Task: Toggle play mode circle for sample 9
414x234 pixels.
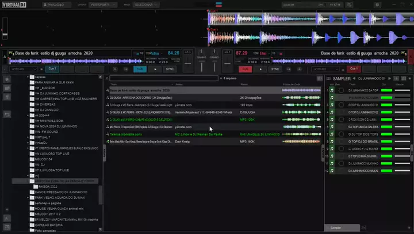Action: click(x=341, y=149)
